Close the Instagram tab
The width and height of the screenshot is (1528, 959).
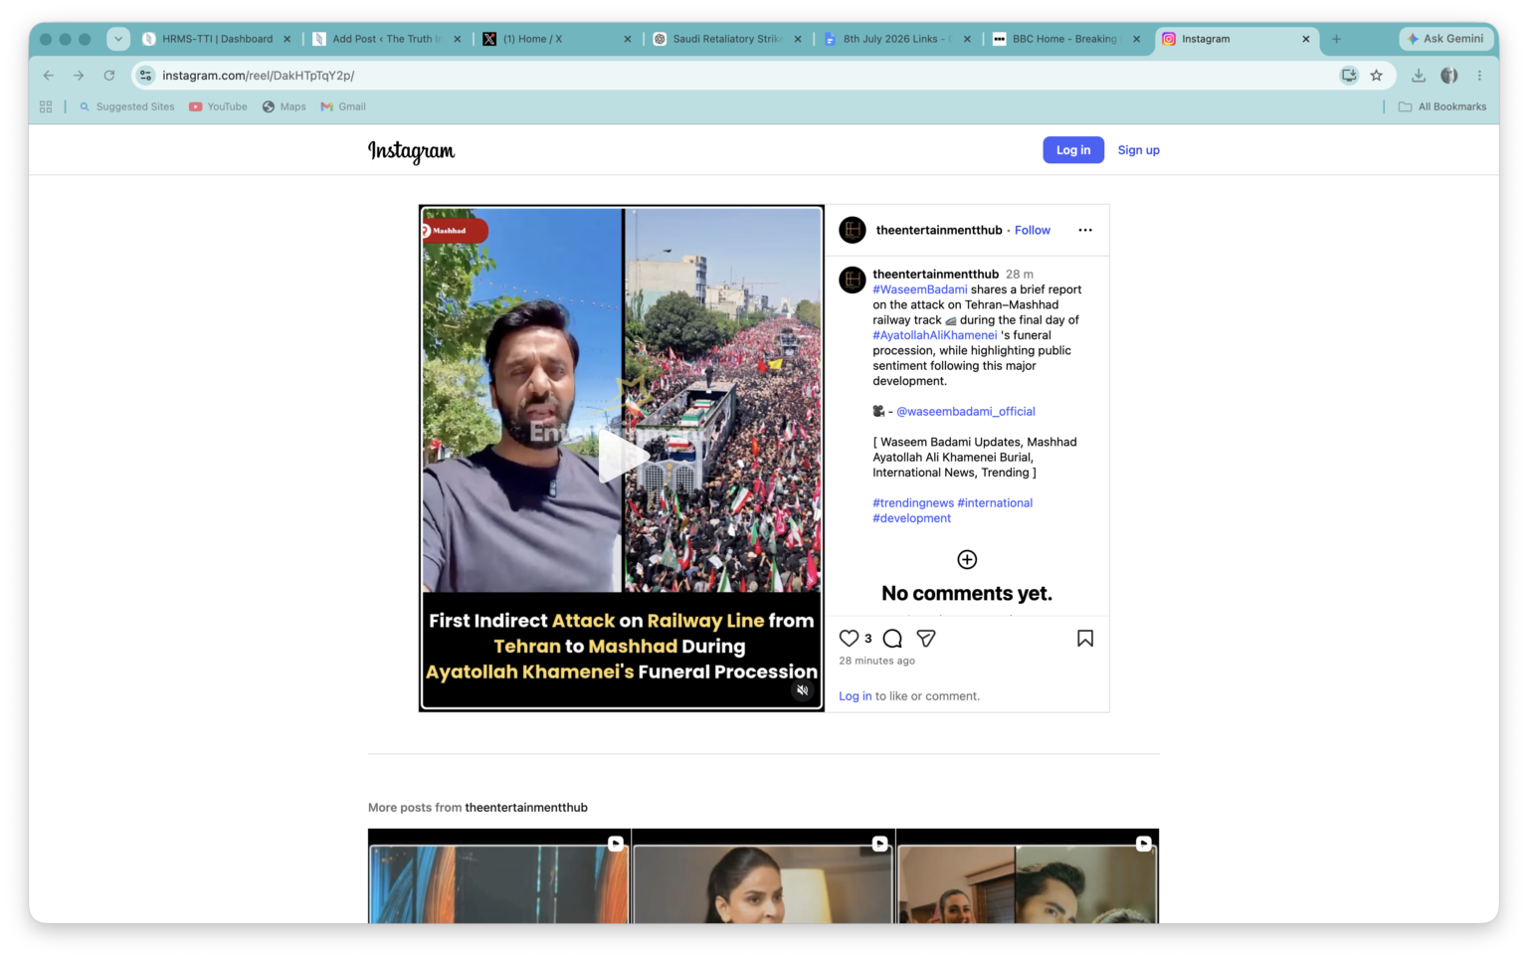[x=1306, y=39]
